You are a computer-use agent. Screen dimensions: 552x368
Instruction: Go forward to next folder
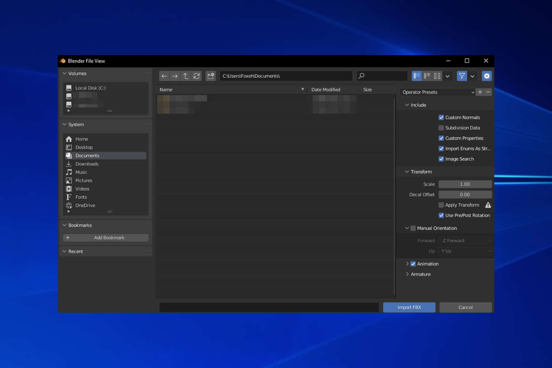click(x=175, y=76)
